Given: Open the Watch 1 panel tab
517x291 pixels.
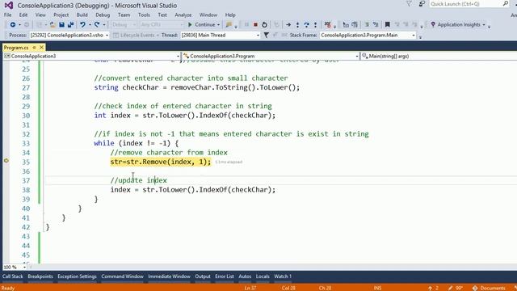Looking at the screenshot, I should click(x=283, y=276).
